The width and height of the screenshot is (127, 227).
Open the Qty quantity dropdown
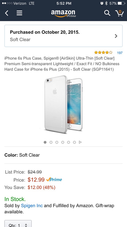pyautogui.click(x=18, y=224)
